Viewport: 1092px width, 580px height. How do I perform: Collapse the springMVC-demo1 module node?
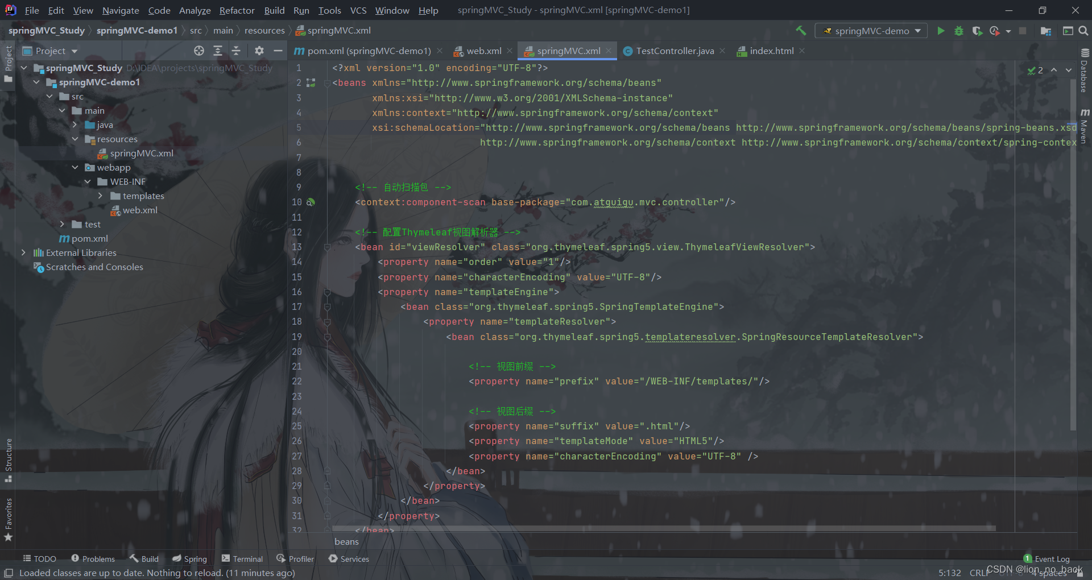(37, 82)
